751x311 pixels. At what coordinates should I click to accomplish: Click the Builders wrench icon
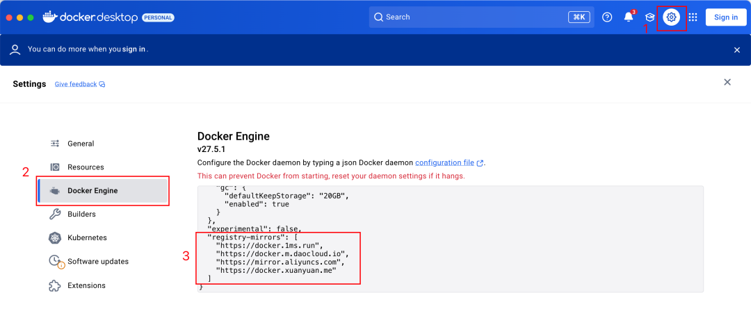[x=55, y=214]
